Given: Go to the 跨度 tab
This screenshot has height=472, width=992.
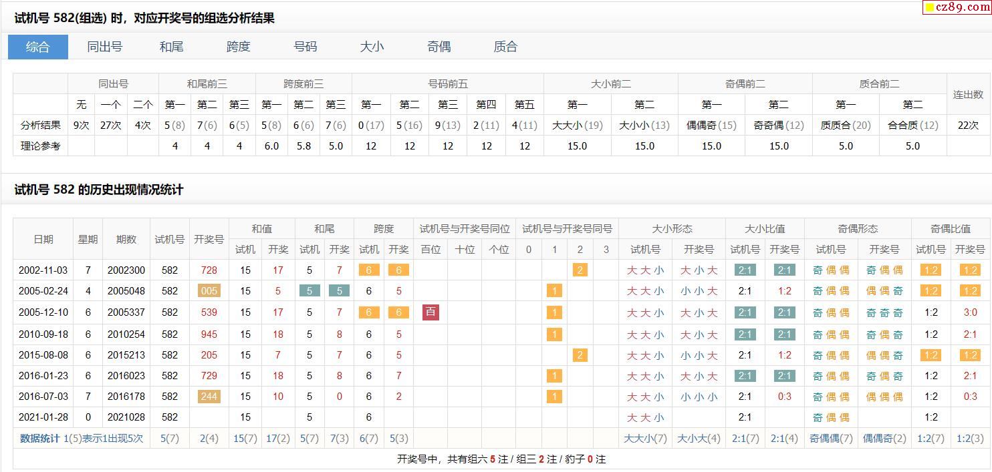Looking at the screenshot, I should click(239, 47).
